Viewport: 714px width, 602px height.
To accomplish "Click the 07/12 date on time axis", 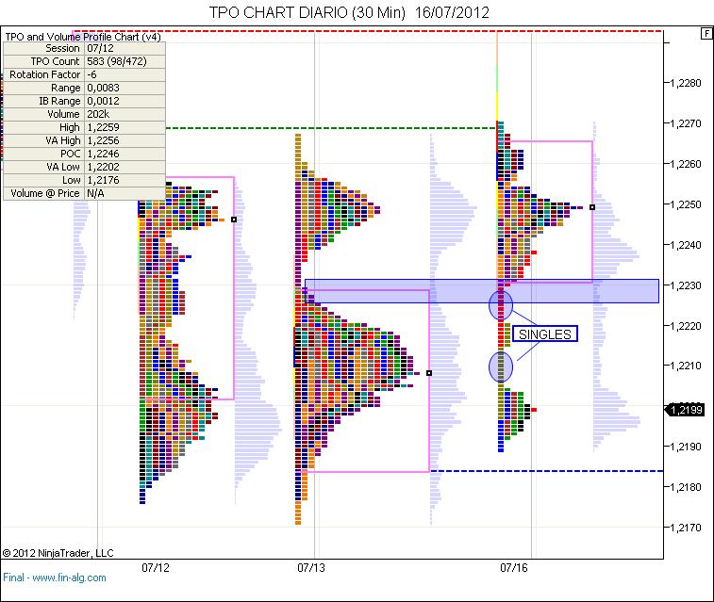I will [155, 568].
